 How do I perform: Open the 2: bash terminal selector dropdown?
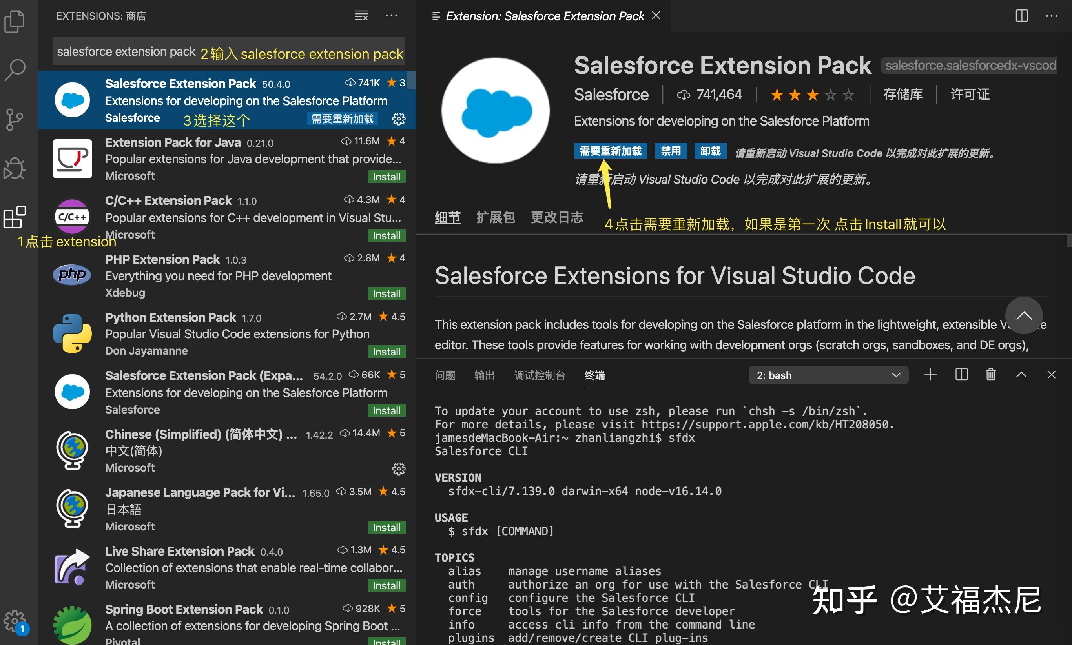point(827,375)
